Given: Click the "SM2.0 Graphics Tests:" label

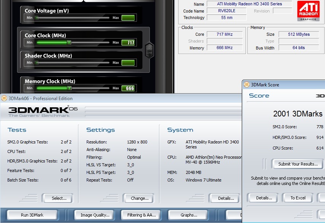Looking at the screenshot, I should [x=28, y=142].
